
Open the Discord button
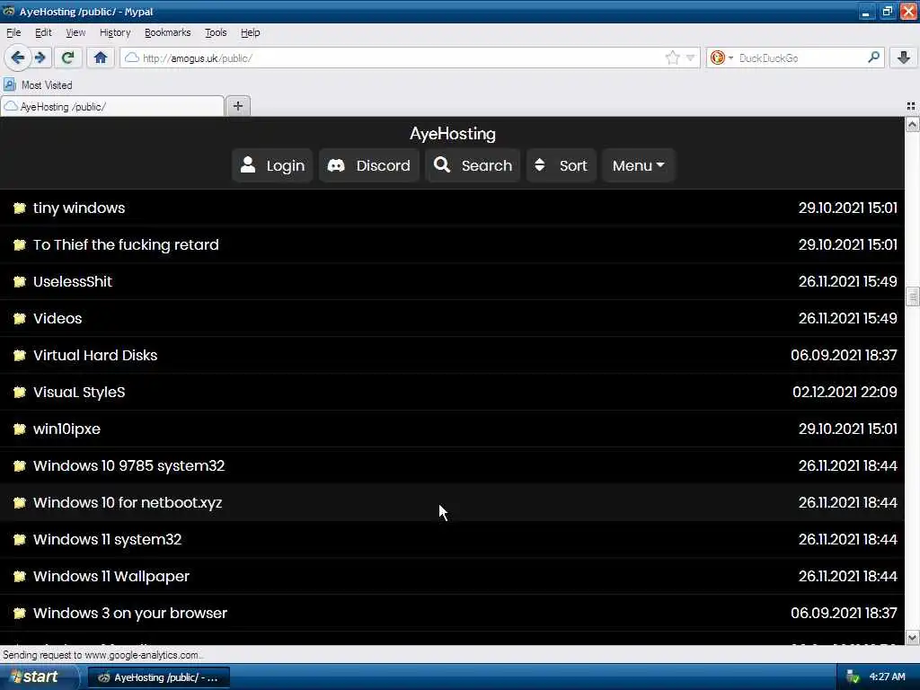[x=369, y=165]
